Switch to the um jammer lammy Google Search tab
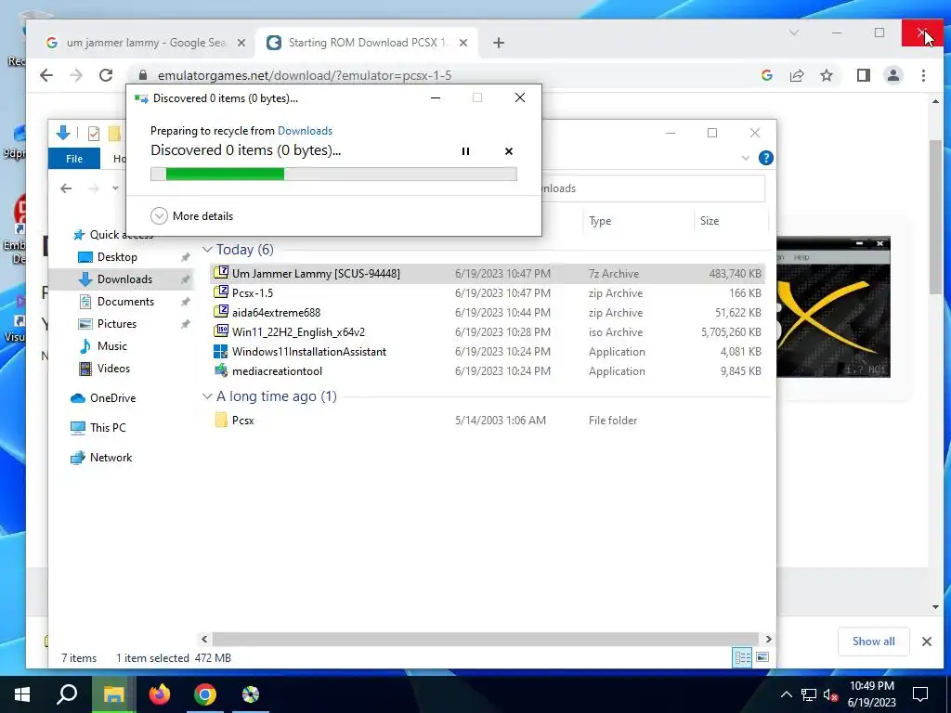The height and width of the screenshot is (713, 951). [146, 43]
